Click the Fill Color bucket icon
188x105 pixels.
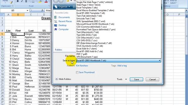pos(40,1)
